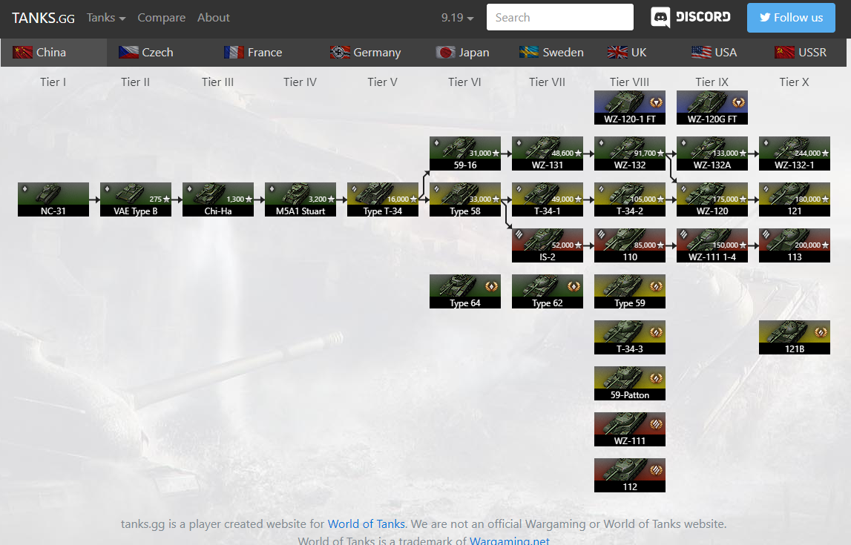Open the WZ-111 1-4 tank
The width and height of the screenshot is (851, 545).
712,245
